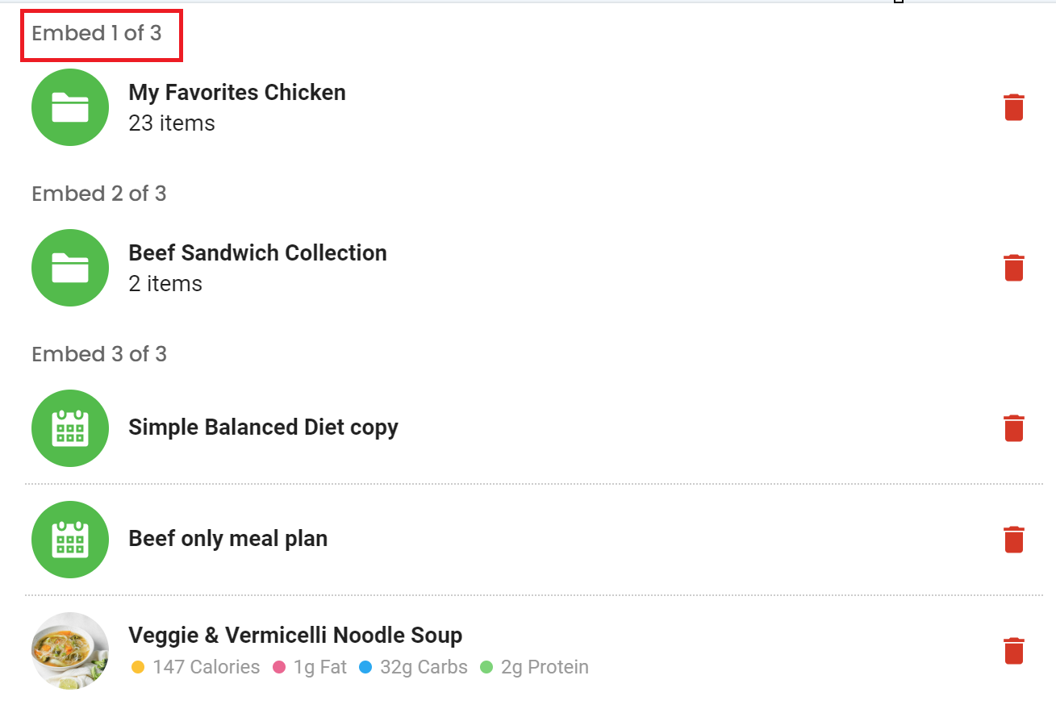The width and height of the screenshot is (1056, 713).
Task: Click trash icon for Beef Sandwich Collection
Action: [1014, 268]
